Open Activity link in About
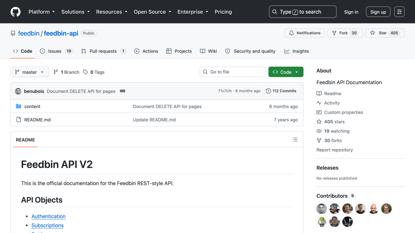The image size is (415, 233). (x=328, y=103)
